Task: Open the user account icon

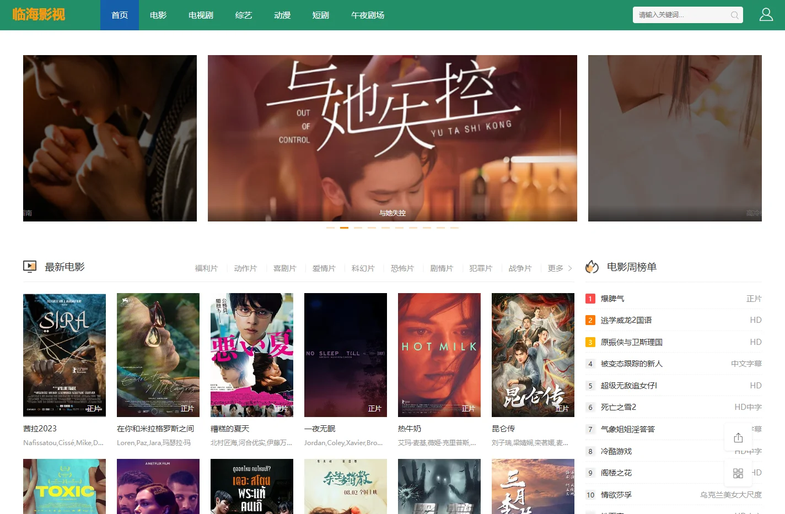Action: (766, 15)
